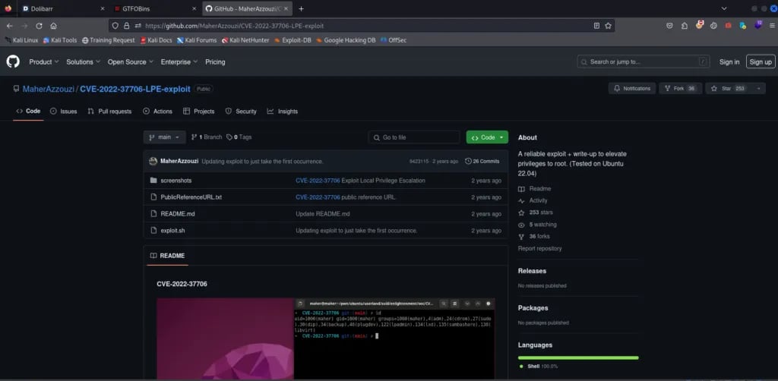Open Google Hacking DB bookmark

click(346, 40)
